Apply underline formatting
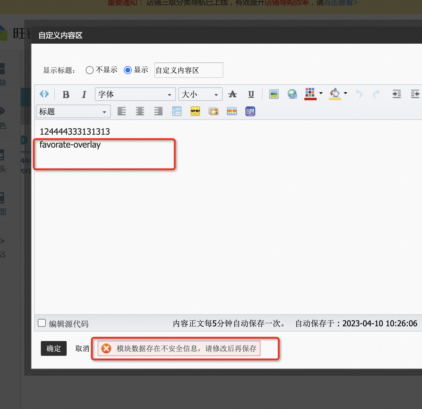Image resolution: width=422 pixels, height=409 pixels. (251, 94)
